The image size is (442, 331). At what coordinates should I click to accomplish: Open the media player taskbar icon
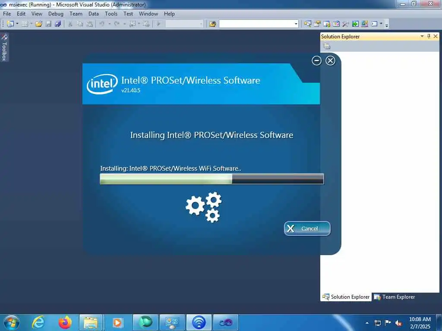click(x=117, y=322)
